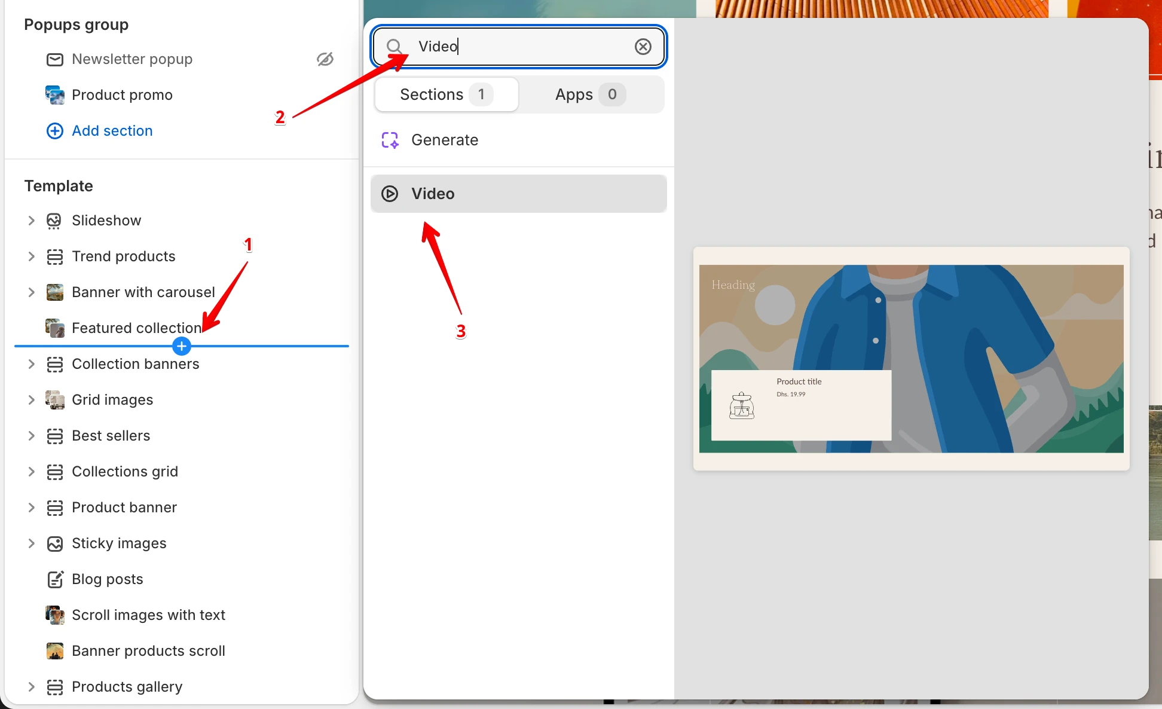Image resolution: width=1162 pixels, height=709 pixels.
Task: Expand the Grid images section
Action: [x=32, y=400]
